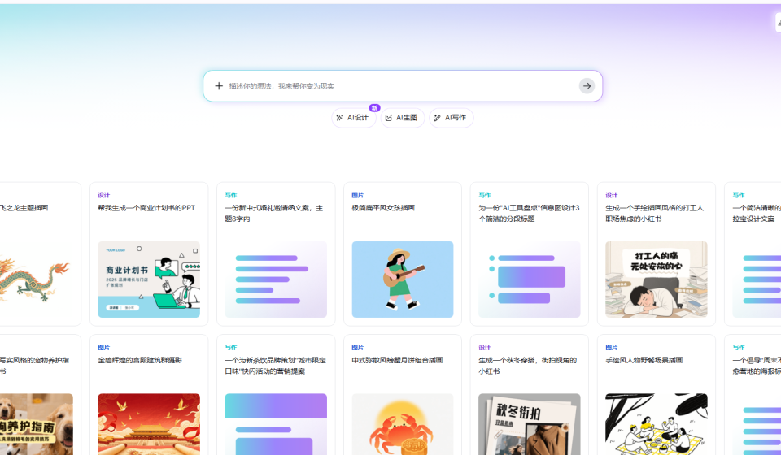Click the text "中式弥散风螃蟹月饼组合插画"
This screenshot has height=455, width=781.
[397, 360]
